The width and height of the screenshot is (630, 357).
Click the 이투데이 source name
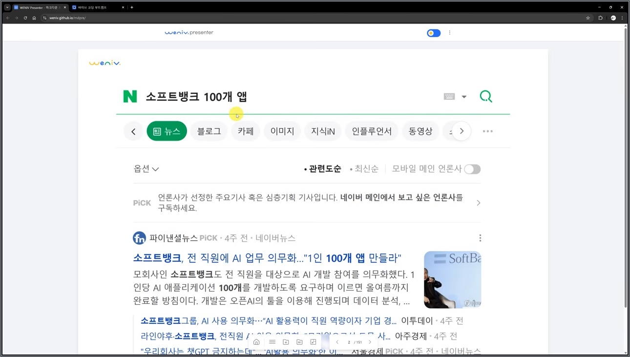(x=417, y=321)
